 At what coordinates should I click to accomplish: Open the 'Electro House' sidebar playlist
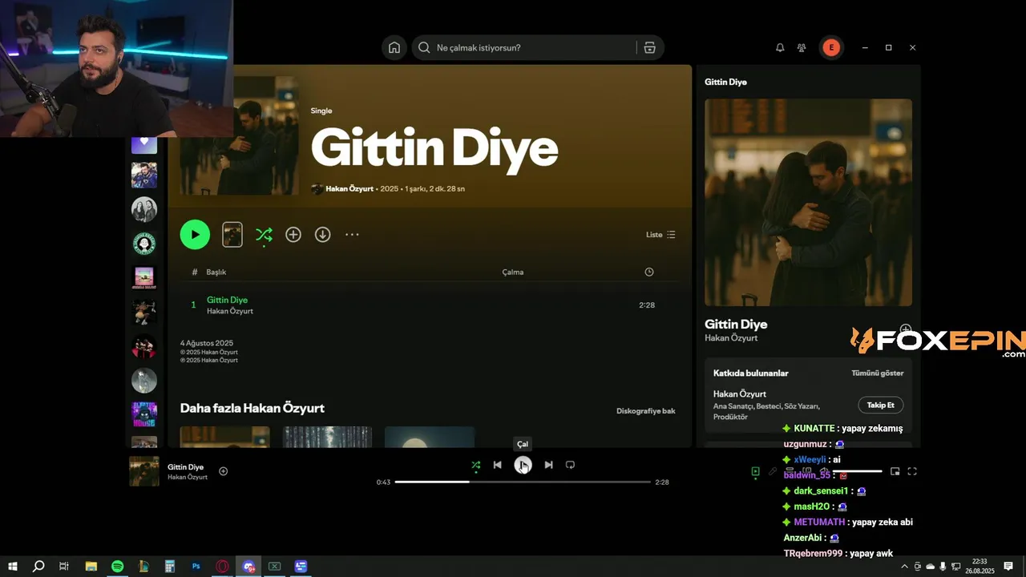pos(144,414)
